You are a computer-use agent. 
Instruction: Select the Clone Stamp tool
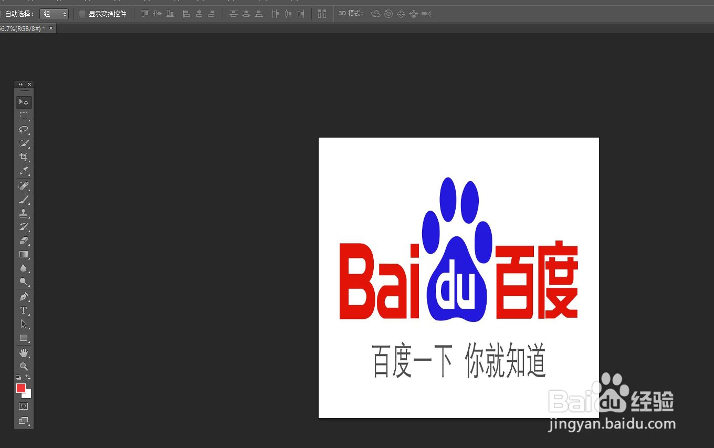pos(24,213)
